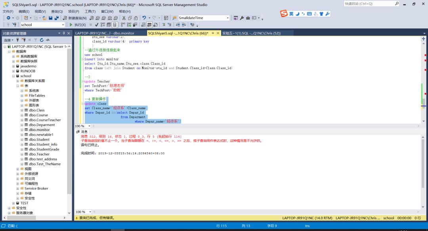Image resolution: width=428 pixels, height=231 pixels.
Task: Toggle Sogou soft keyboard icon
Action: (310, 14)
